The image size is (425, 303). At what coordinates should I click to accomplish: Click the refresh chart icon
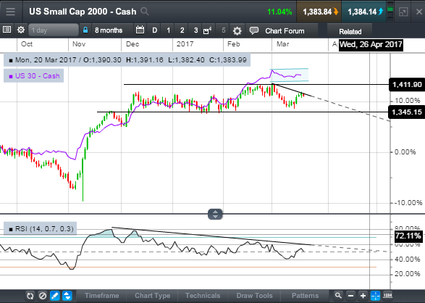(x=30, y=296)
